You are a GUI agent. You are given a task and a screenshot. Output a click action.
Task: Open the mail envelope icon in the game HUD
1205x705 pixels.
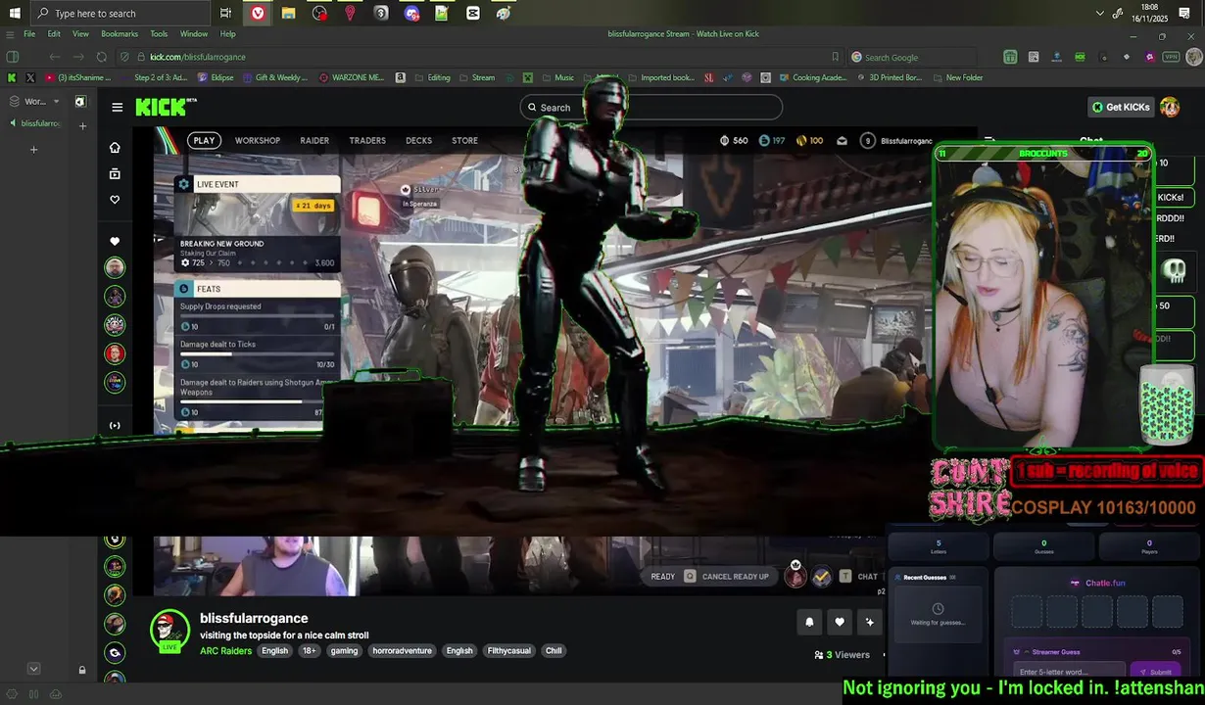pos(842,141)
